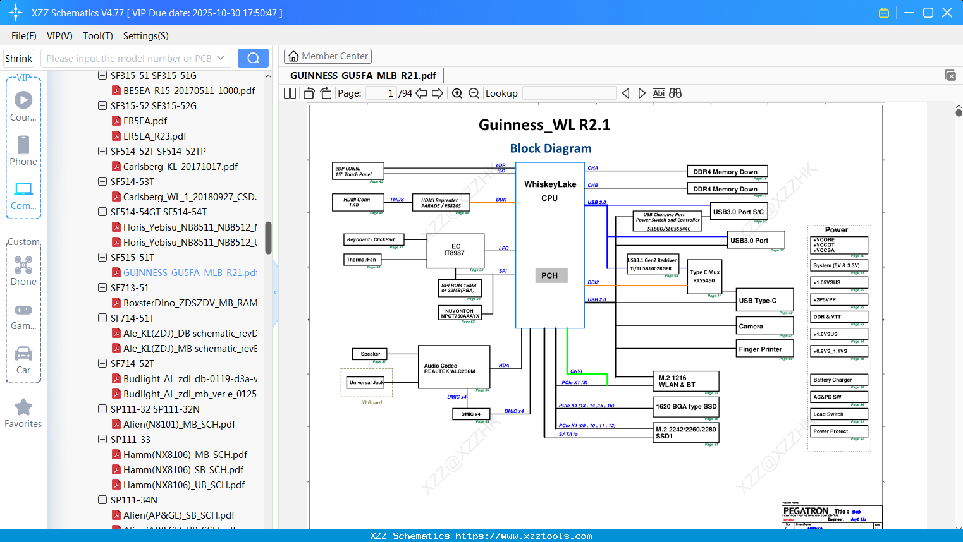Open ER5EA_R23.pdf in the tree
The image size is (963, 542).
tap(155, 136)
